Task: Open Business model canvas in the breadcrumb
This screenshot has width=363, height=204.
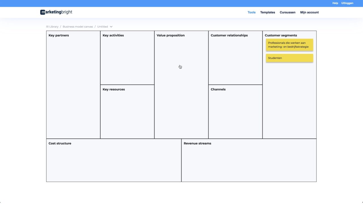Action: (x=78, y=26)
